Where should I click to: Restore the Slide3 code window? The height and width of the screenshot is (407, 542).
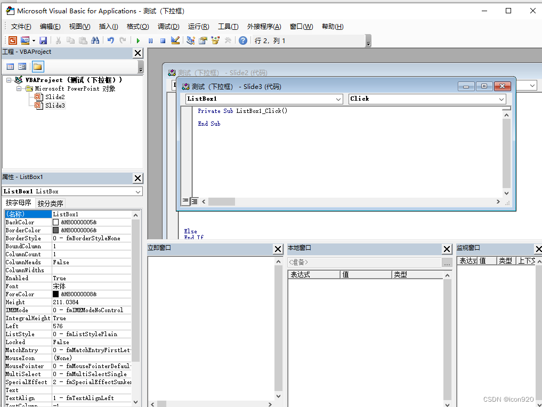(x=484, y=86)
